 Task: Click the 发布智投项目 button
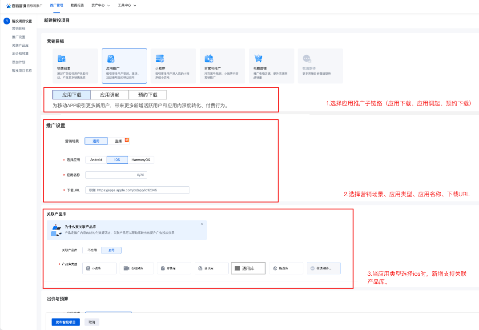pyautogui.click(x=65, y=322)
